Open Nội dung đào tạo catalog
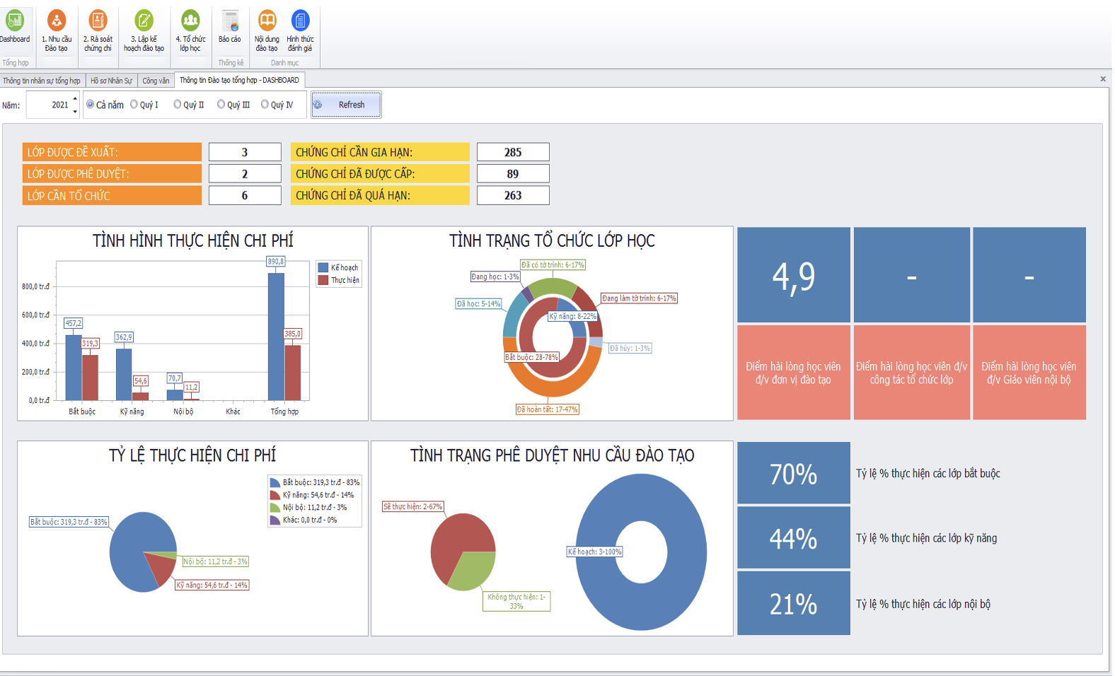 click(267, 31)
